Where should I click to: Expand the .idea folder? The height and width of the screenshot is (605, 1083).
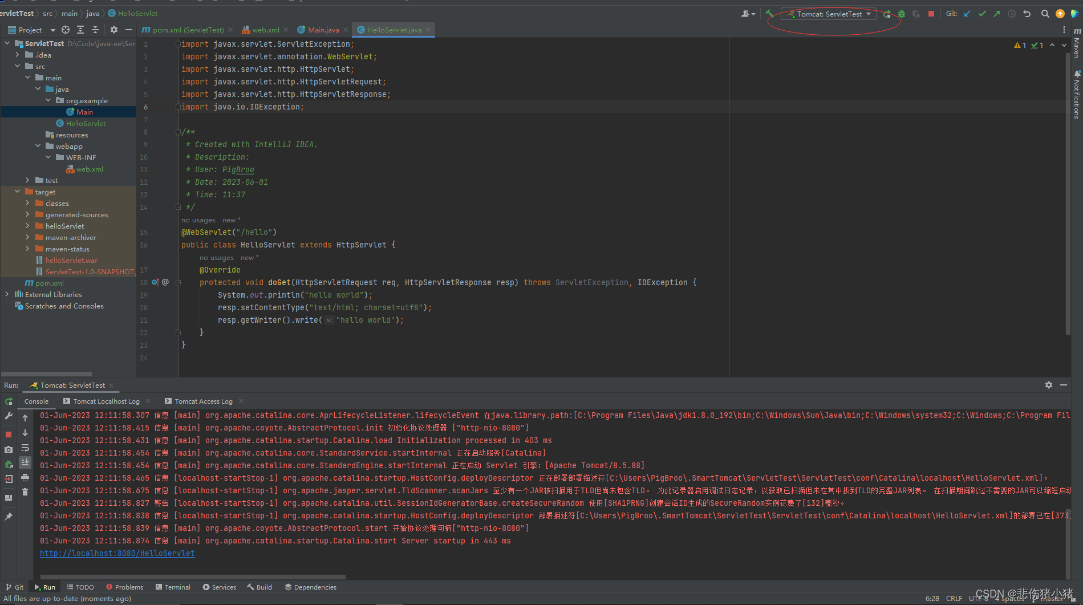click(x=17, y=55)
